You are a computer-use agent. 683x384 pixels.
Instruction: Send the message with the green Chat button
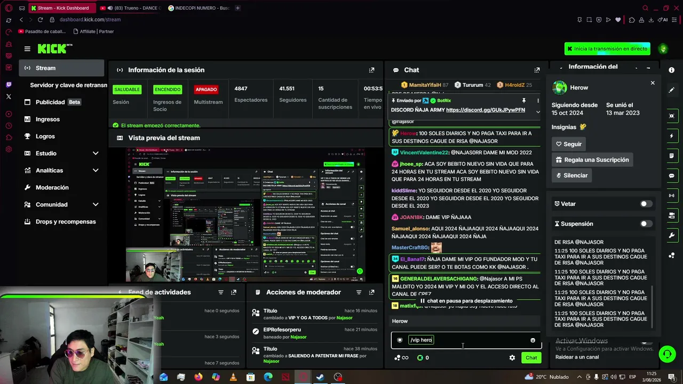click(x=531, y=358)
